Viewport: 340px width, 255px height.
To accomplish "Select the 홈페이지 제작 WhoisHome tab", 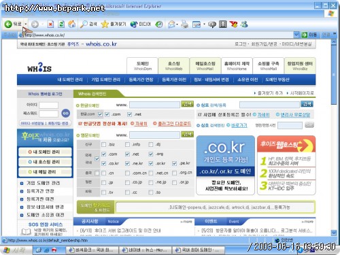I will 237,65.
